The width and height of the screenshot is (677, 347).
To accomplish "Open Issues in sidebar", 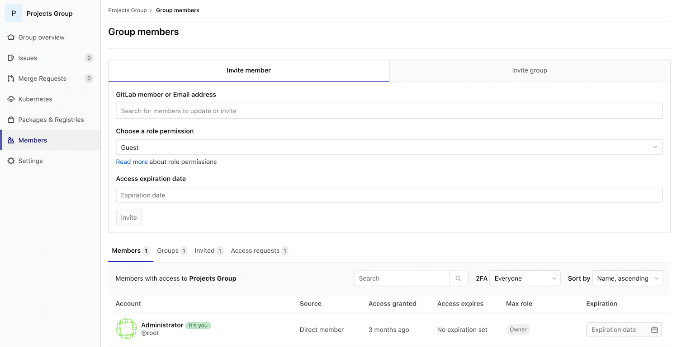I will point(50,58).
